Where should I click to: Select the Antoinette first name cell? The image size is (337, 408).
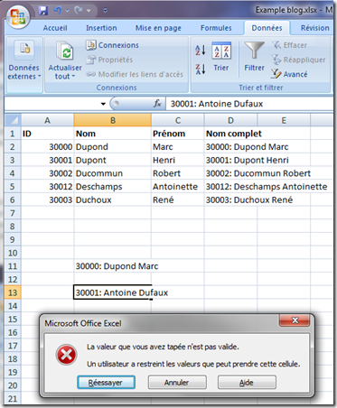[x=178, y=187]
